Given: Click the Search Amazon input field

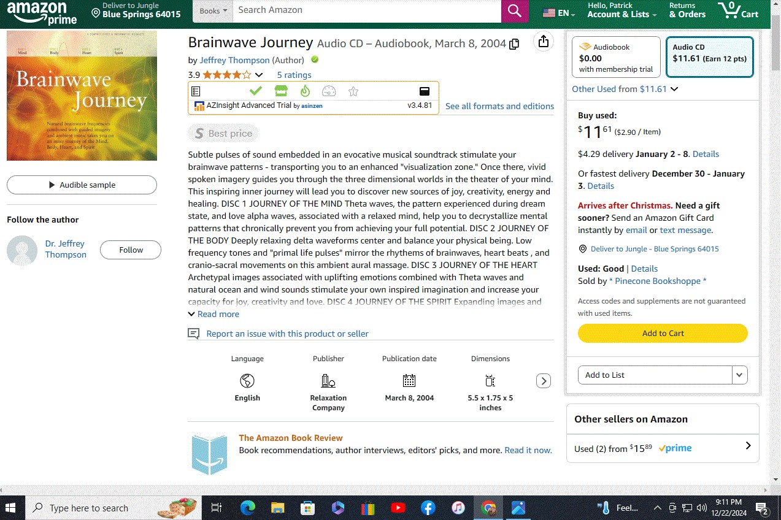Looking at the screenshot, I should click(367, 10).
